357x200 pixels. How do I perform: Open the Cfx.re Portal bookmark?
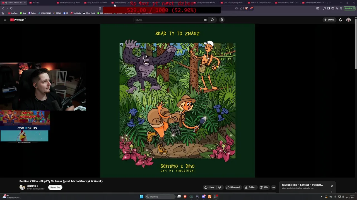click(89, 13)
